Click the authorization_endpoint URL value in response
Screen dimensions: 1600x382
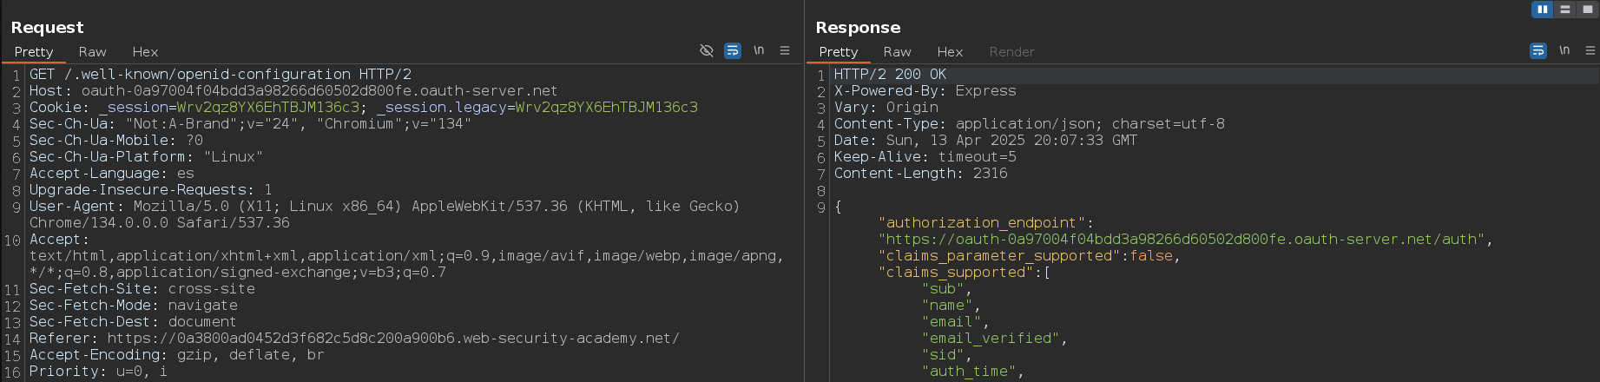coord(1184,240)
